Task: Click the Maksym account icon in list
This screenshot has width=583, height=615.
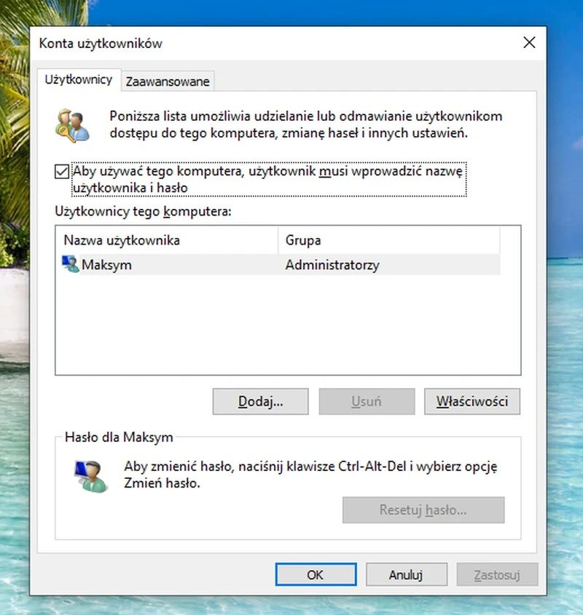Action: (x=71, y=264)
